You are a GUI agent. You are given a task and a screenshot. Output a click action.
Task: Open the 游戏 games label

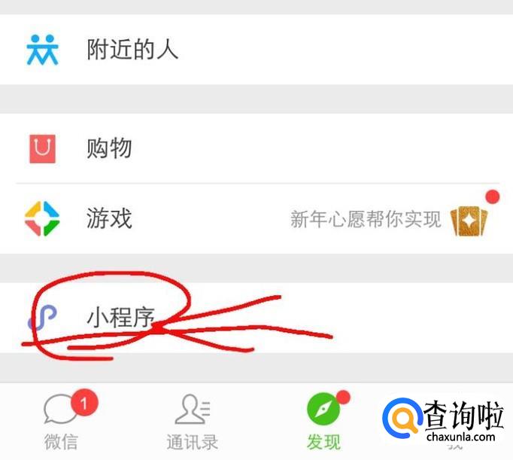coord(109,218)
